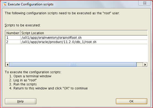Viewport: 153px width, 108px height.
Task: Click the 'Open a terminal window' instruction
Action: click(30, 76)
